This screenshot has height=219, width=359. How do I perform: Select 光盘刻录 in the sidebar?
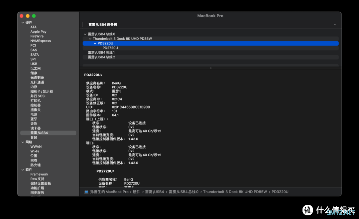click(37, 78)
